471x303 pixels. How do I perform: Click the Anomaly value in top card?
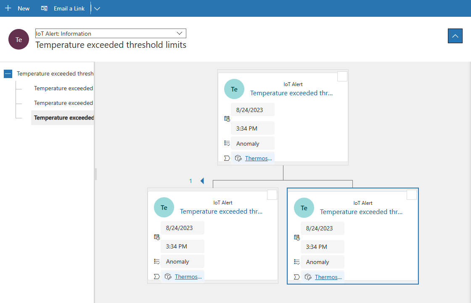tap(252, 143)
